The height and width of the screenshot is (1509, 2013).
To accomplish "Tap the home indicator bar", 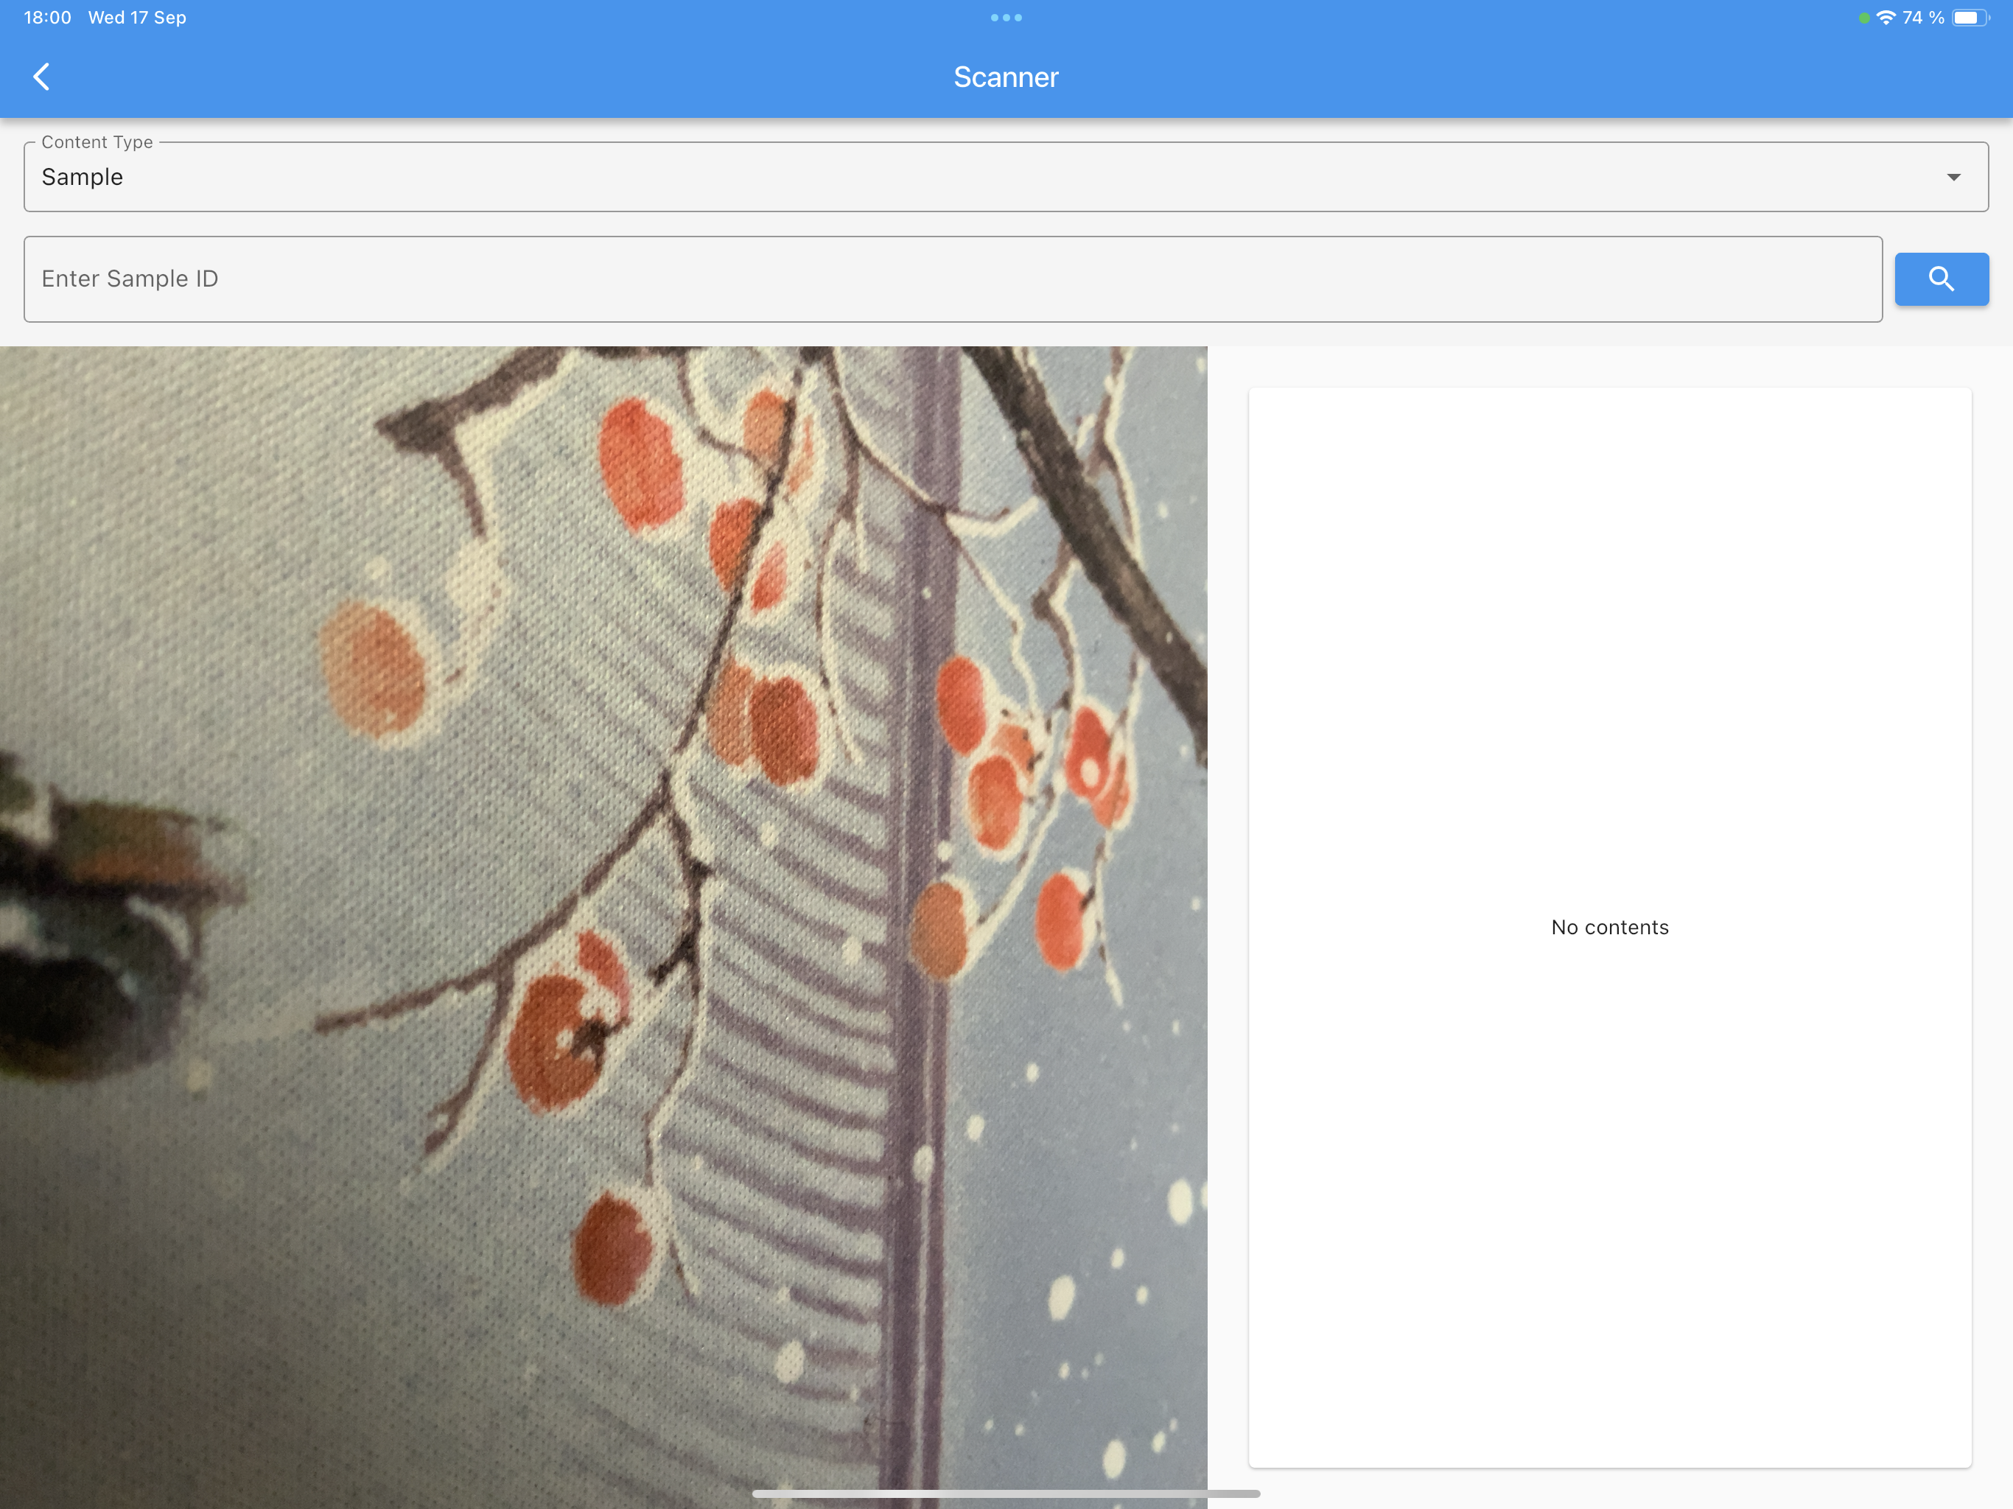I will 1006,1494.
